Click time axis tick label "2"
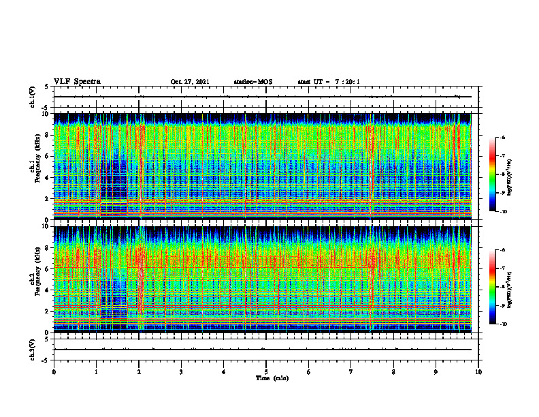This screenshot has width=539, height=417. [139, 372]
